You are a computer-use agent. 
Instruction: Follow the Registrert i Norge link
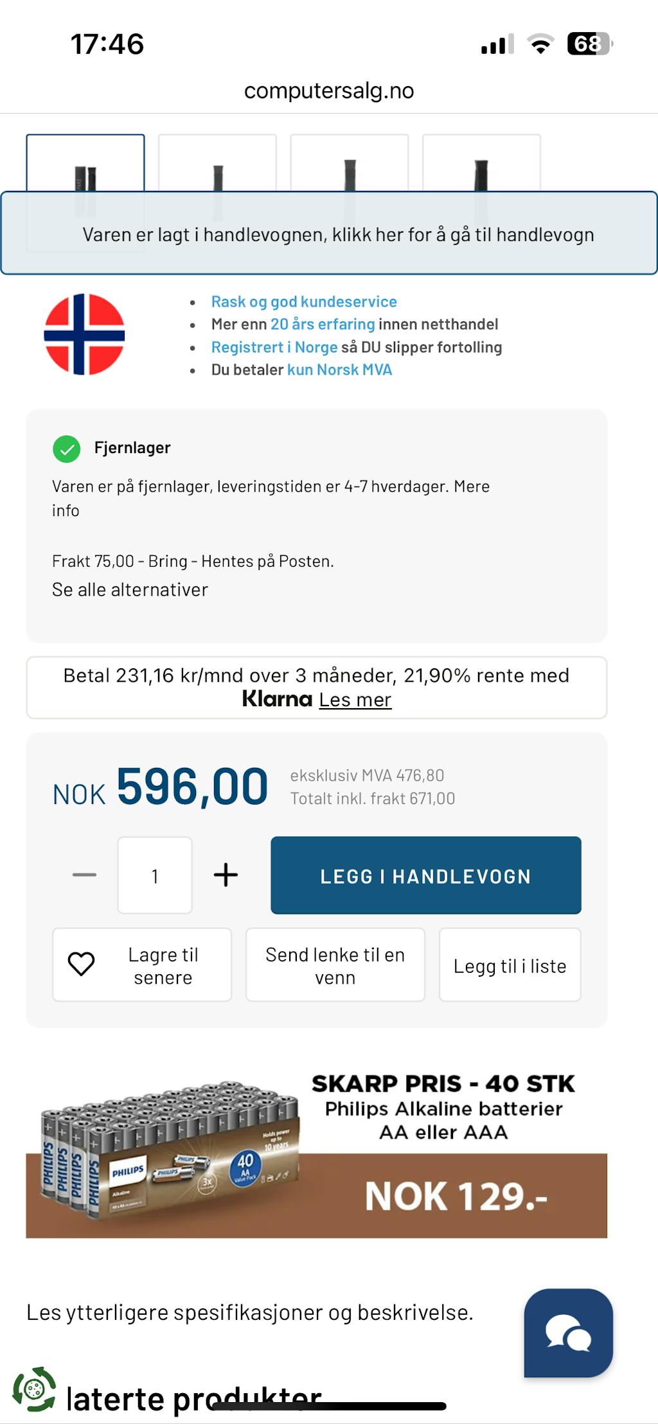pyautogui.click(x=274, y=348)
